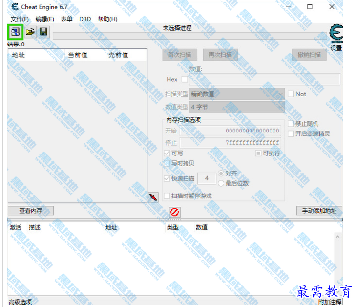Click 附加注释 in status bar

330,302
